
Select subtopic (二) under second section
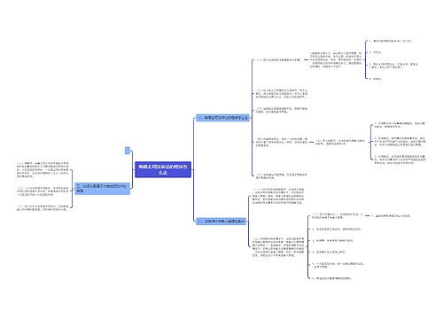(x=278, y=247)
